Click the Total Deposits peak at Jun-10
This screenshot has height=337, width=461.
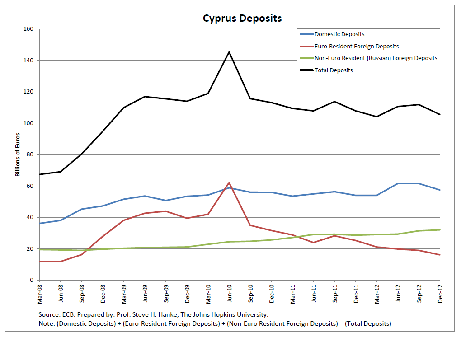pyautogui.click(x=229, y=52)
